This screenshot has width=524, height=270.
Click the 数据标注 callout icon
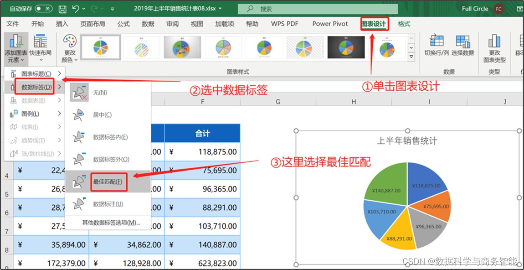point(79,204)
